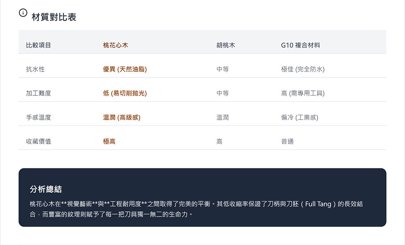Select the 極高 collectible value cell
Image resolution: width=405 pixels, height=245 pixels.
109,142
